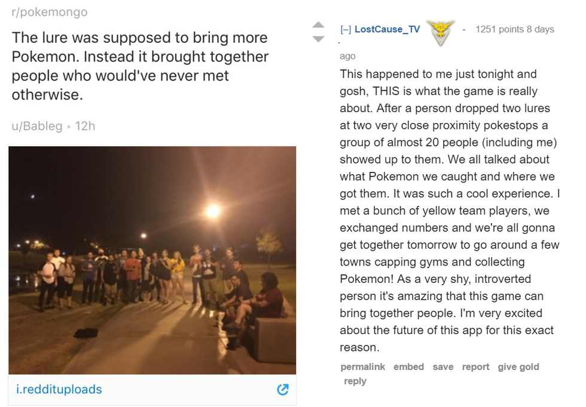The height and width of the screenshot is (407, 586).
Task: Click the "8 days ago" comment timestamp
Action: click(539, 29)
